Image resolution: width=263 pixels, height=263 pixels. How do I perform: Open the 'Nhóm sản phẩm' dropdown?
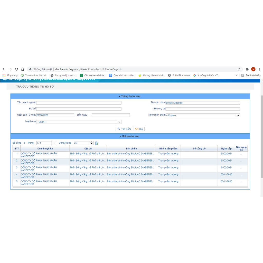point(203,115)
